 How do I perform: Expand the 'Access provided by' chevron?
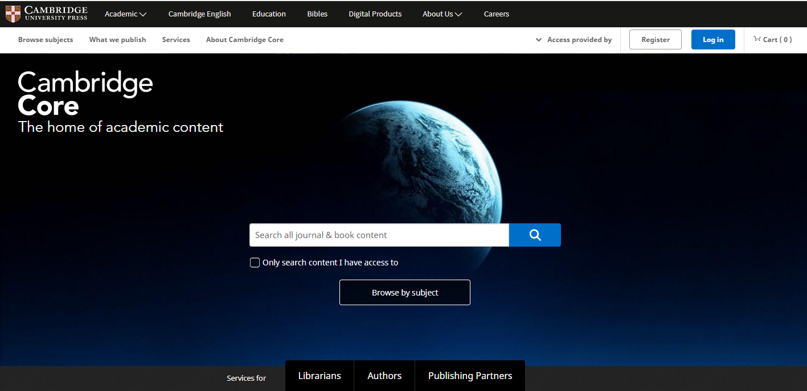tap(539, 40)
